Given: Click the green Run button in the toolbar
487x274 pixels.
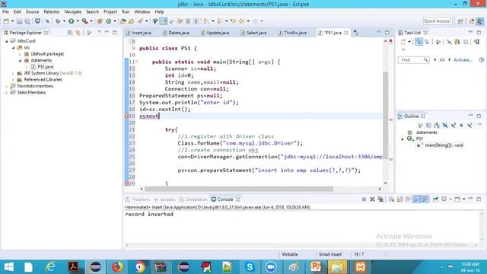Looking at the screenshot, I should (x=72, y=21).
